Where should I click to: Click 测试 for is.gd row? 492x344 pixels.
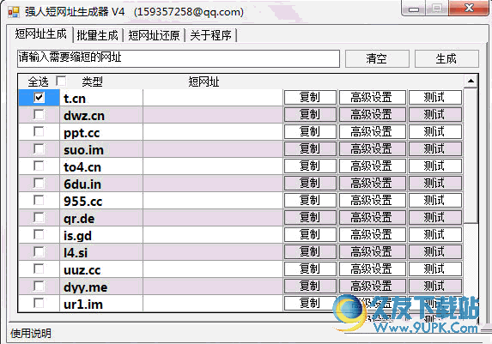(x=434, y=234)
